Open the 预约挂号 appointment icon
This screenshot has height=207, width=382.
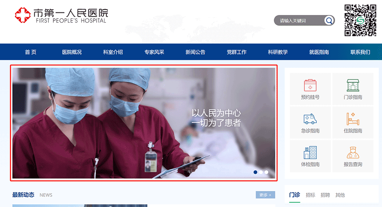[310, 85]
